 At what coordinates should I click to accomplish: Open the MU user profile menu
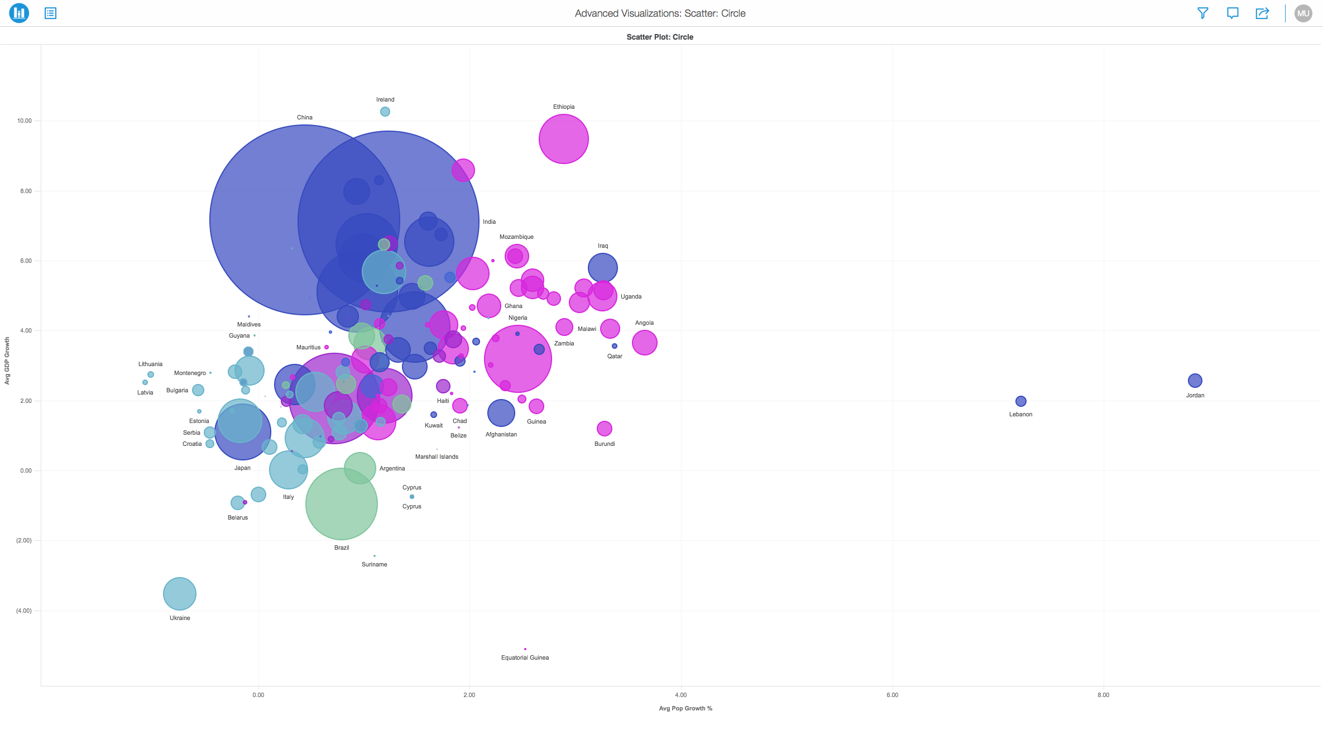(x=1303, y=13)
